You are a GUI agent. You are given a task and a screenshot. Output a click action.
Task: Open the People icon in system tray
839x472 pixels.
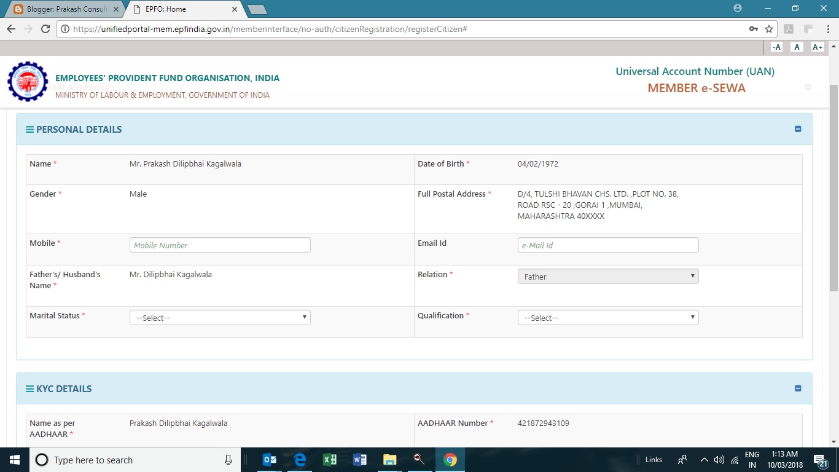point(682,460)
